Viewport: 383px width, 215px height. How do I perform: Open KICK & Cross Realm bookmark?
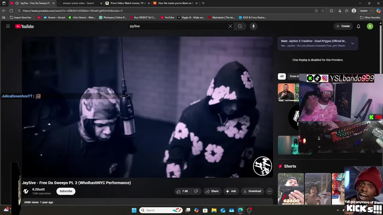(x=252, y=18)
